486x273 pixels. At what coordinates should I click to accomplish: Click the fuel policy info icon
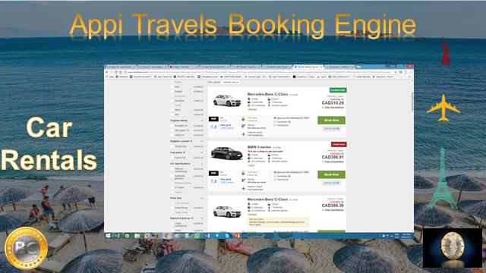[184, 152]
